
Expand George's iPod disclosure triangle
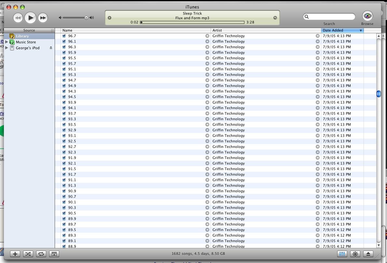(x=7, y=48)
